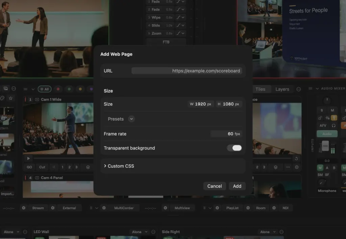Viewport: 346px width, 239px height.
Task: Open the Alone dropdown for Side Right
Action: point(268,232)
